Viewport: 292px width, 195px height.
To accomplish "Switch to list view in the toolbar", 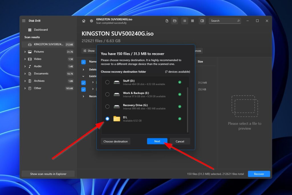I will (184, 21).
